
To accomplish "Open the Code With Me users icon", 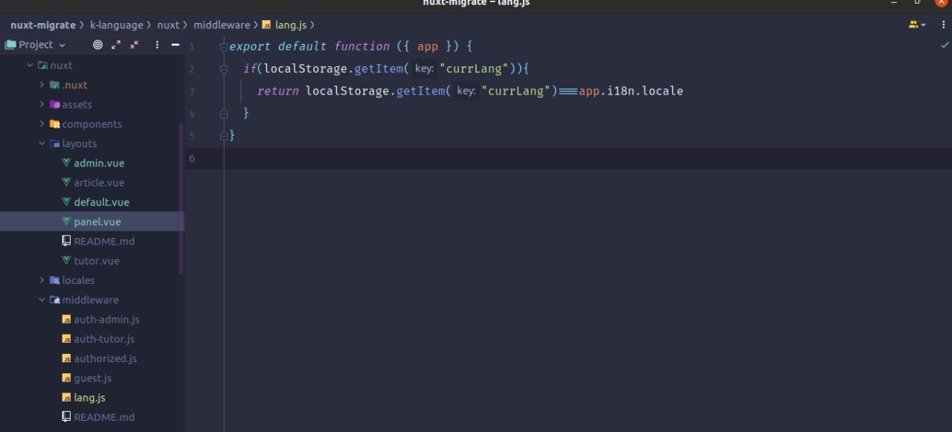I will coord(916,25).
